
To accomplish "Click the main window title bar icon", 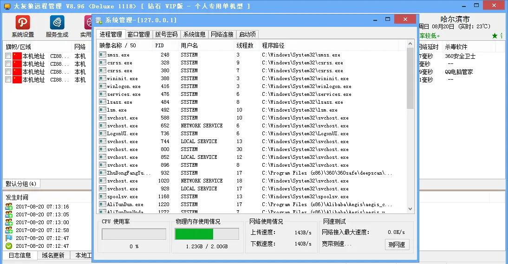I will point(7,6).
